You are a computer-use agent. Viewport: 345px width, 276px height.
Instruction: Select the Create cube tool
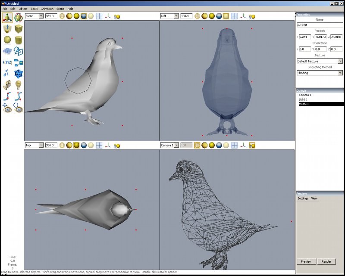[19, 29]
